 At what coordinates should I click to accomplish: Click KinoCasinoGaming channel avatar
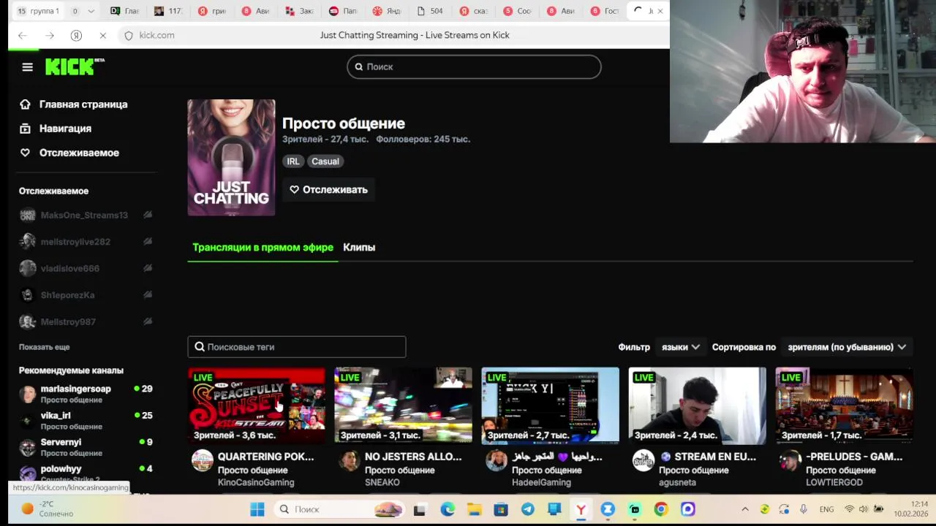point(203,461)
